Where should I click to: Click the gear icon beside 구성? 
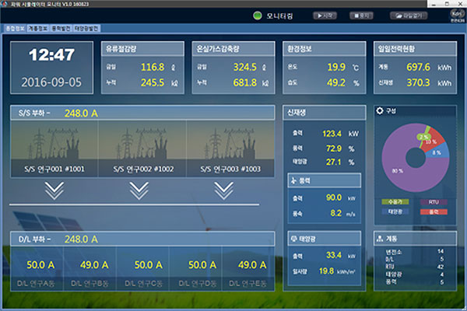[380, 111]
